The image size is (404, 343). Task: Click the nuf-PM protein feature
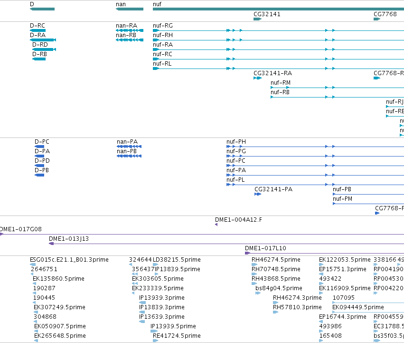pos(368,204)
